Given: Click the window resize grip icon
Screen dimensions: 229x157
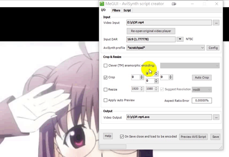Looking at the screenshot, I should click(221, 148).
